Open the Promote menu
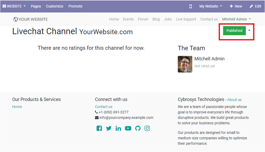 tap(75, 6)
